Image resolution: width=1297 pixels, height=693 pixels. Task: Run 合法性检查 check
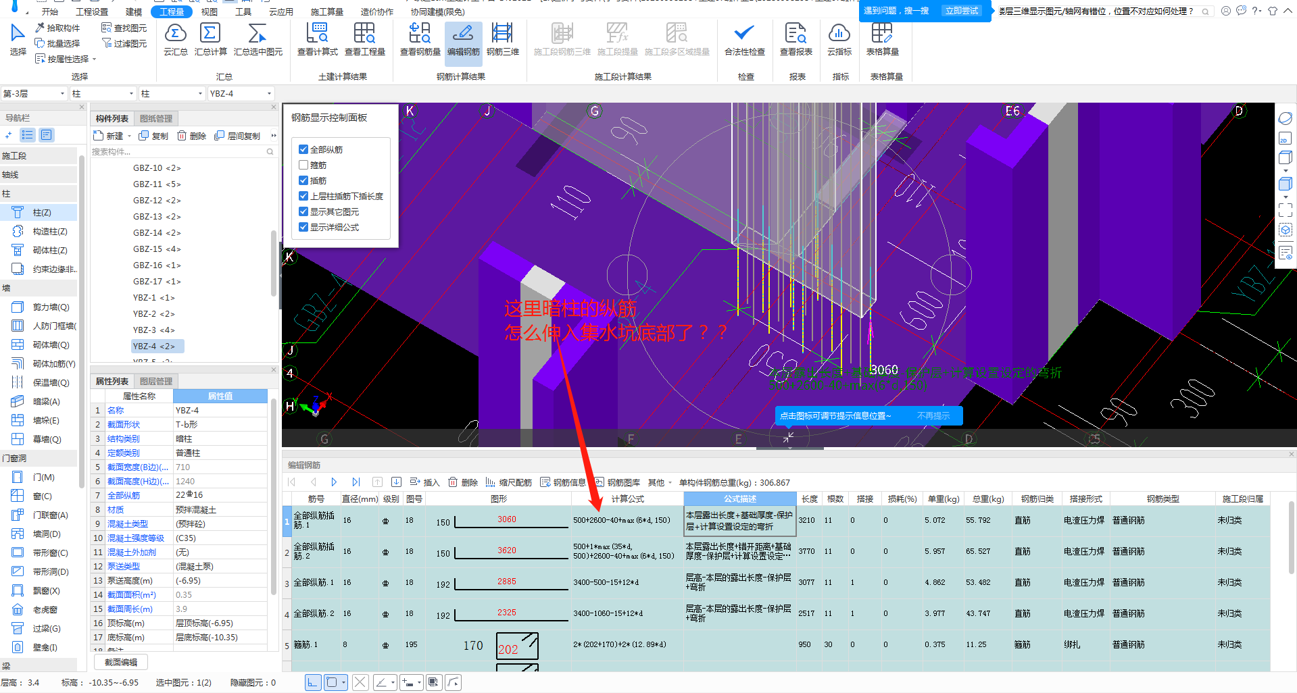coord(744,40)
